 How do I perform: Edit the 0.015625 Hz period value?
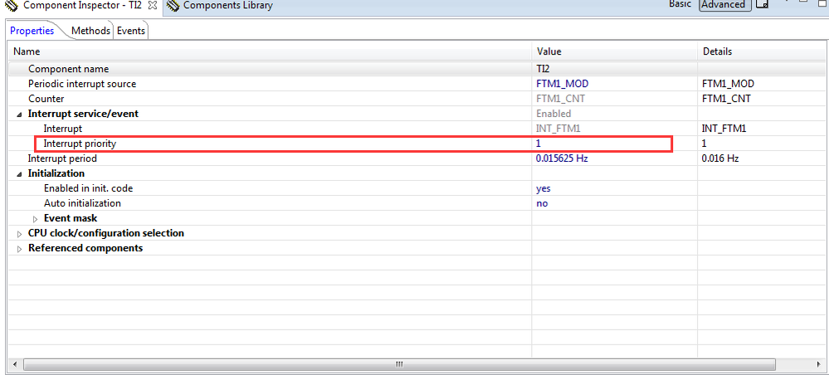point(614,158)
